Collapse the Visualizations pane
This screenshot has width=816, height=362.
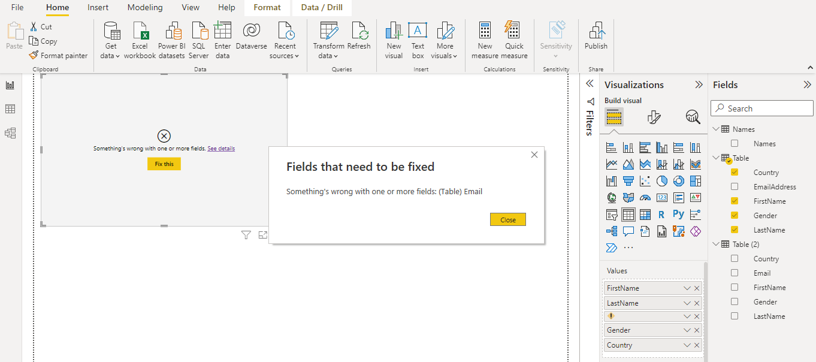699,85
